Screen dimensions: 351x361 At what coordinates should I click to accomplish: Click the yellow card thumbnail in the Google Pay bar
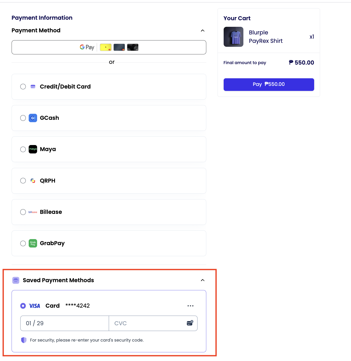106,47
